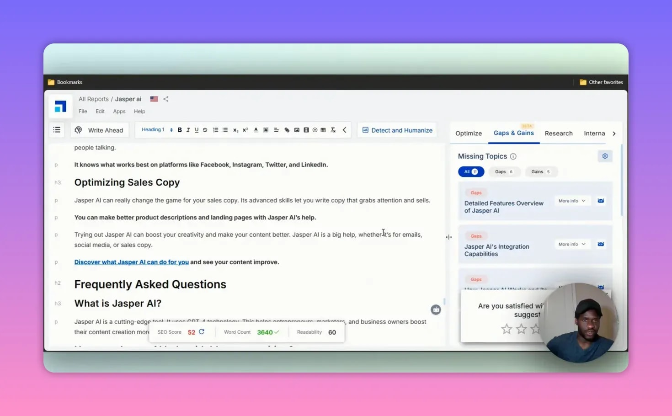
Task: Insert a numbered list
Action: pos(215,130)
